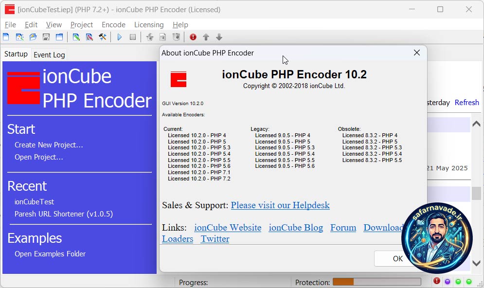484x288 pixels.
Task: Click the "21 May 2025" date text
Action: pyautogui.click(x=447, y=168)
